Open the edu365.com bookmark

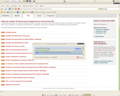click(12, 12)
